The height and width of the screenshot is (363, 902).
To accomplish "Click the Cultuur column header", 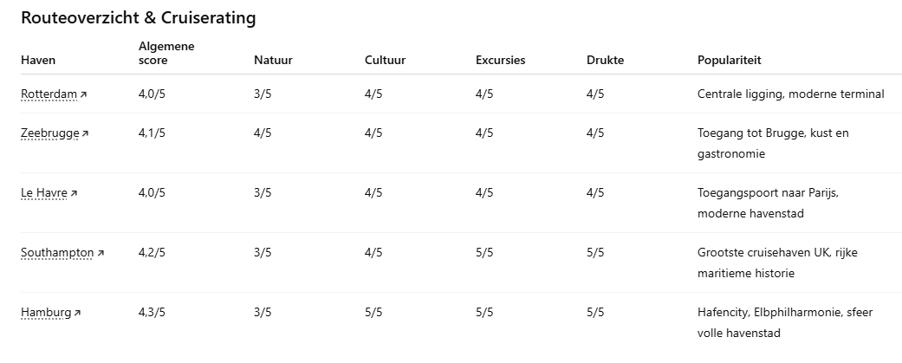I will tap(385, 61).
